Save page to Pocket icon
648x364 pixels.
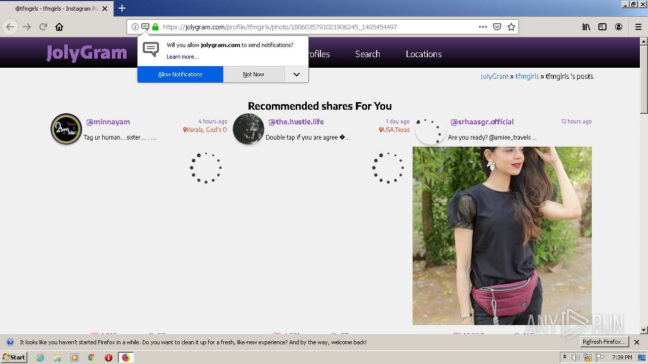coord(497,27)
